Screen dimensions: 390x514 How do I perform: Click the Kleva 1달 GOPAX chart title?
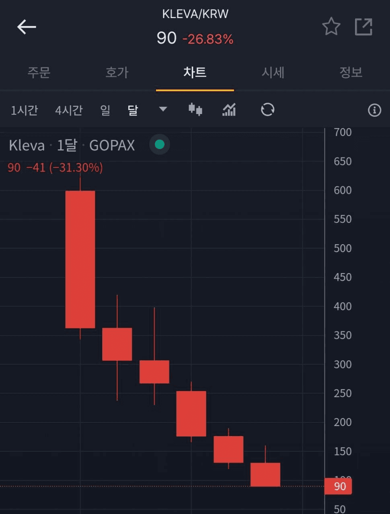[72, 145]
